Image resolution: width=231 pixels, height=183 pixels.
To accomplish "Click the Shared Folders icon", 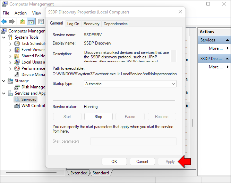I will 17,56.
